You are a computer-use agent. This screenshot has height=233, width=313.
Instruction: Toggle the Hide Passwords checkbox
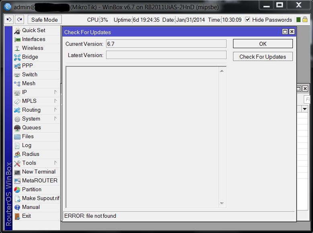click(248, 19)
